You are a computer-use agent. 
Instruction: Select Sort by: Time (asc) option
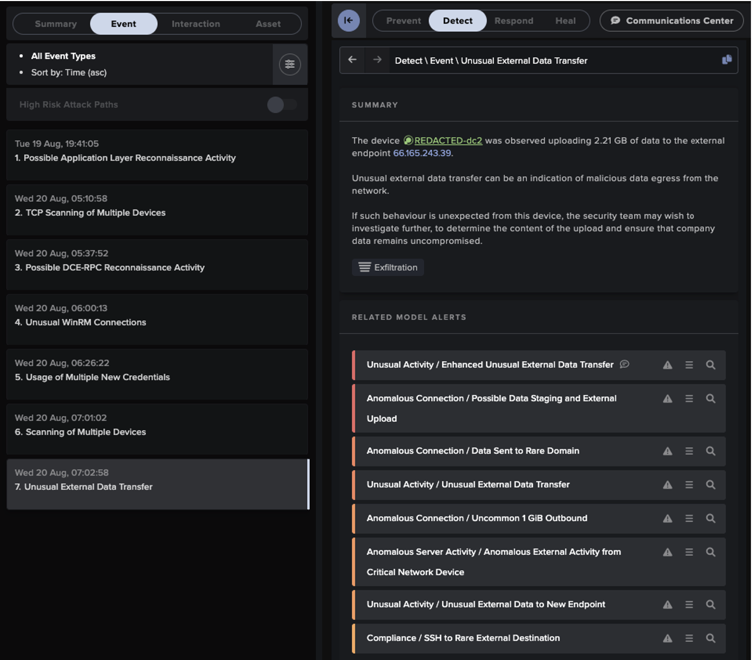(x=69, y=72)
